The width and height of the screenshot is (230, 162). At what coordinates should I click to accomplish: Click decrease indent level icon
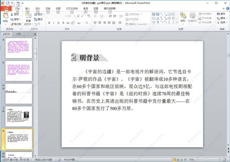[110, 16]
